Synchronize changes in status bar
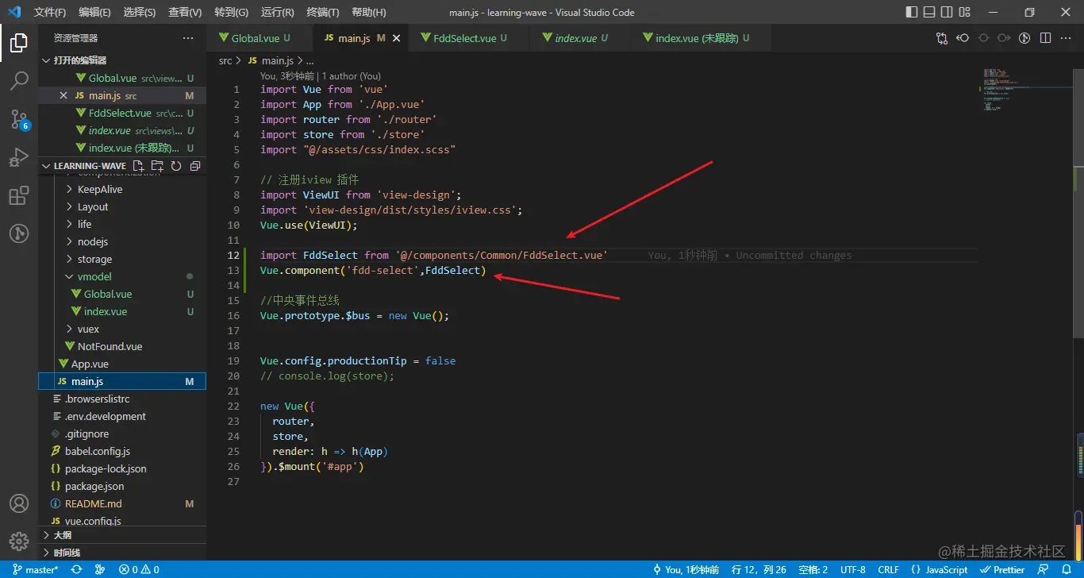Screen dimensions: 1084x578 tap(76, 569)
